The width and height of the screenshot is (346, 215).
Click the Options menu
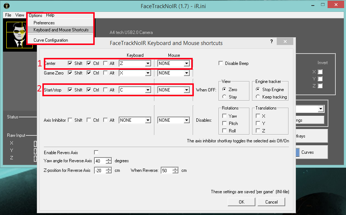pyautogui.click(x=35, y=15)
